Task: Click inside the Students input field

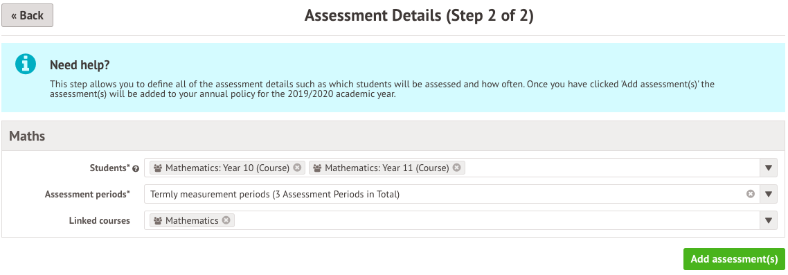Action: 611,168
